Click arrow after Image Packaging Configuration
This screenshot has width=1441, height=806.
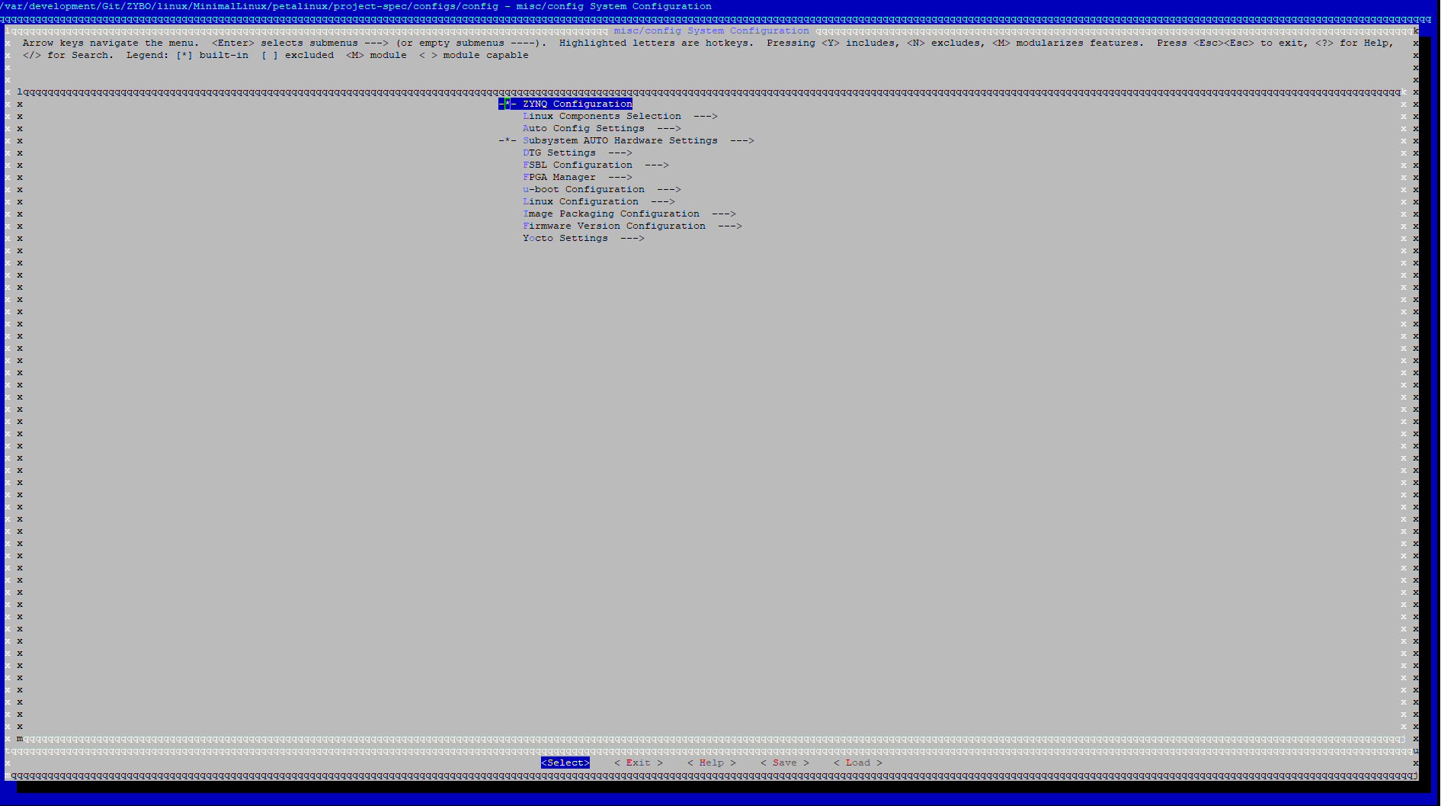[x=724, y=214]
